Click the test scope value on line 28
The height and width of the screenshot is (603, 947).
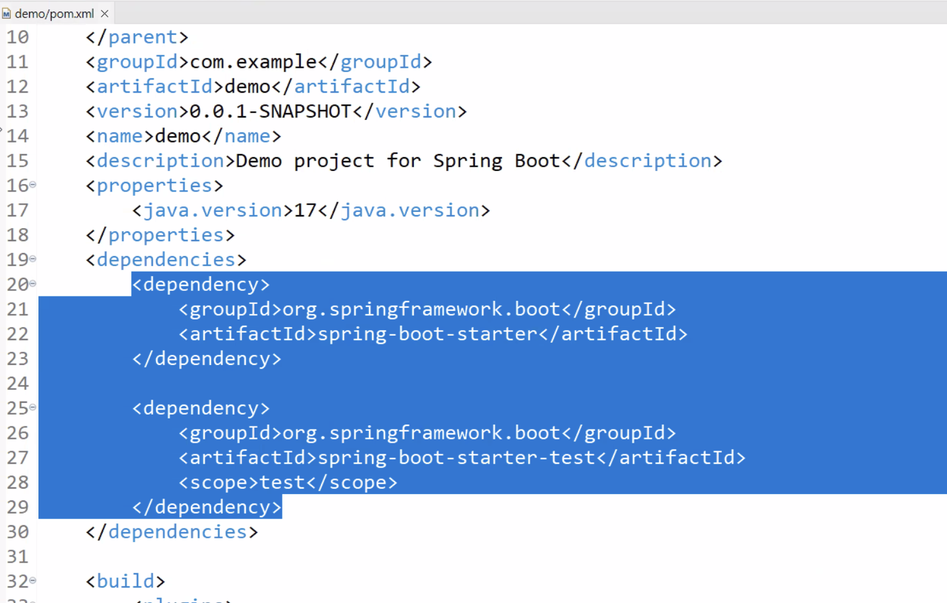282,482
